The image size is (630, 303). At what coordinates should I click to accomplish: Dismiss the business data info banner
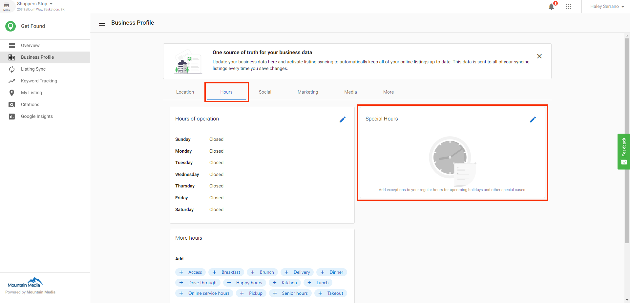pos(539,56)
